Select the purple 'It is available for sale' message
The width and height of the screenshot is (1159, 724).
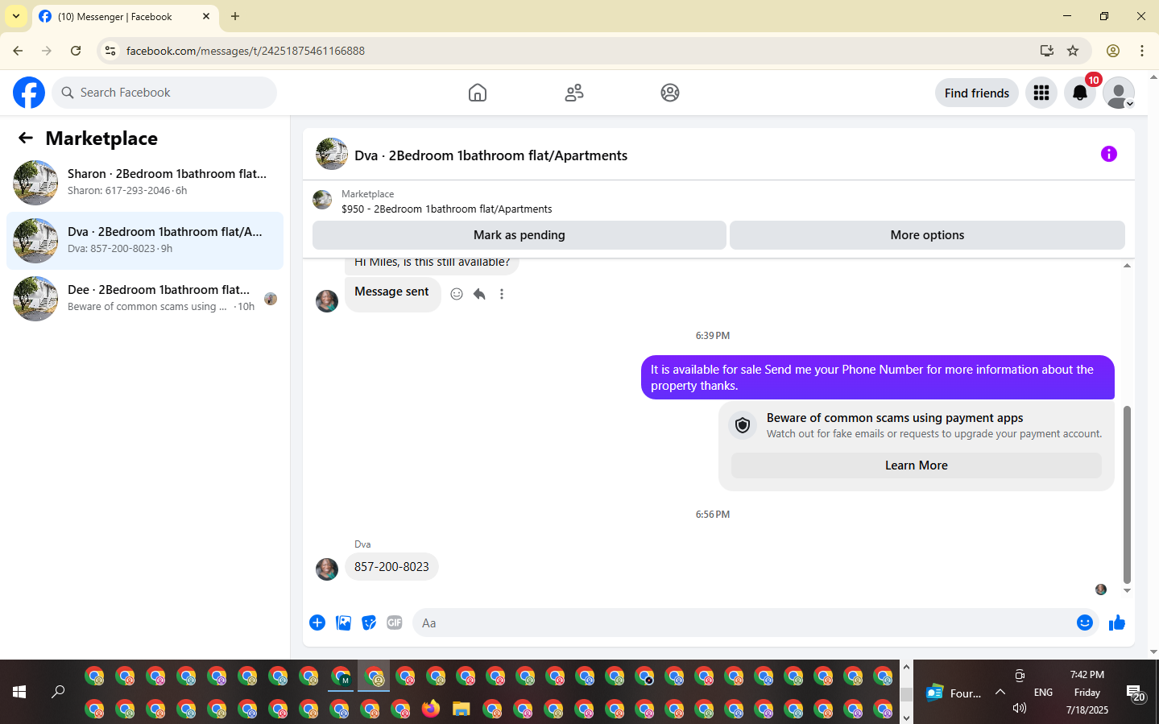pyautogui.click(x=878, y=378)
